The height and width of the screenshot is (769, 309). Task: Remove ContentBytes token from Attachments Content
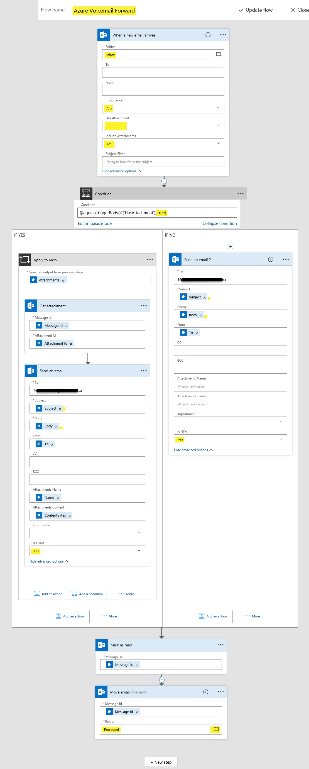[x=70, y=516]
